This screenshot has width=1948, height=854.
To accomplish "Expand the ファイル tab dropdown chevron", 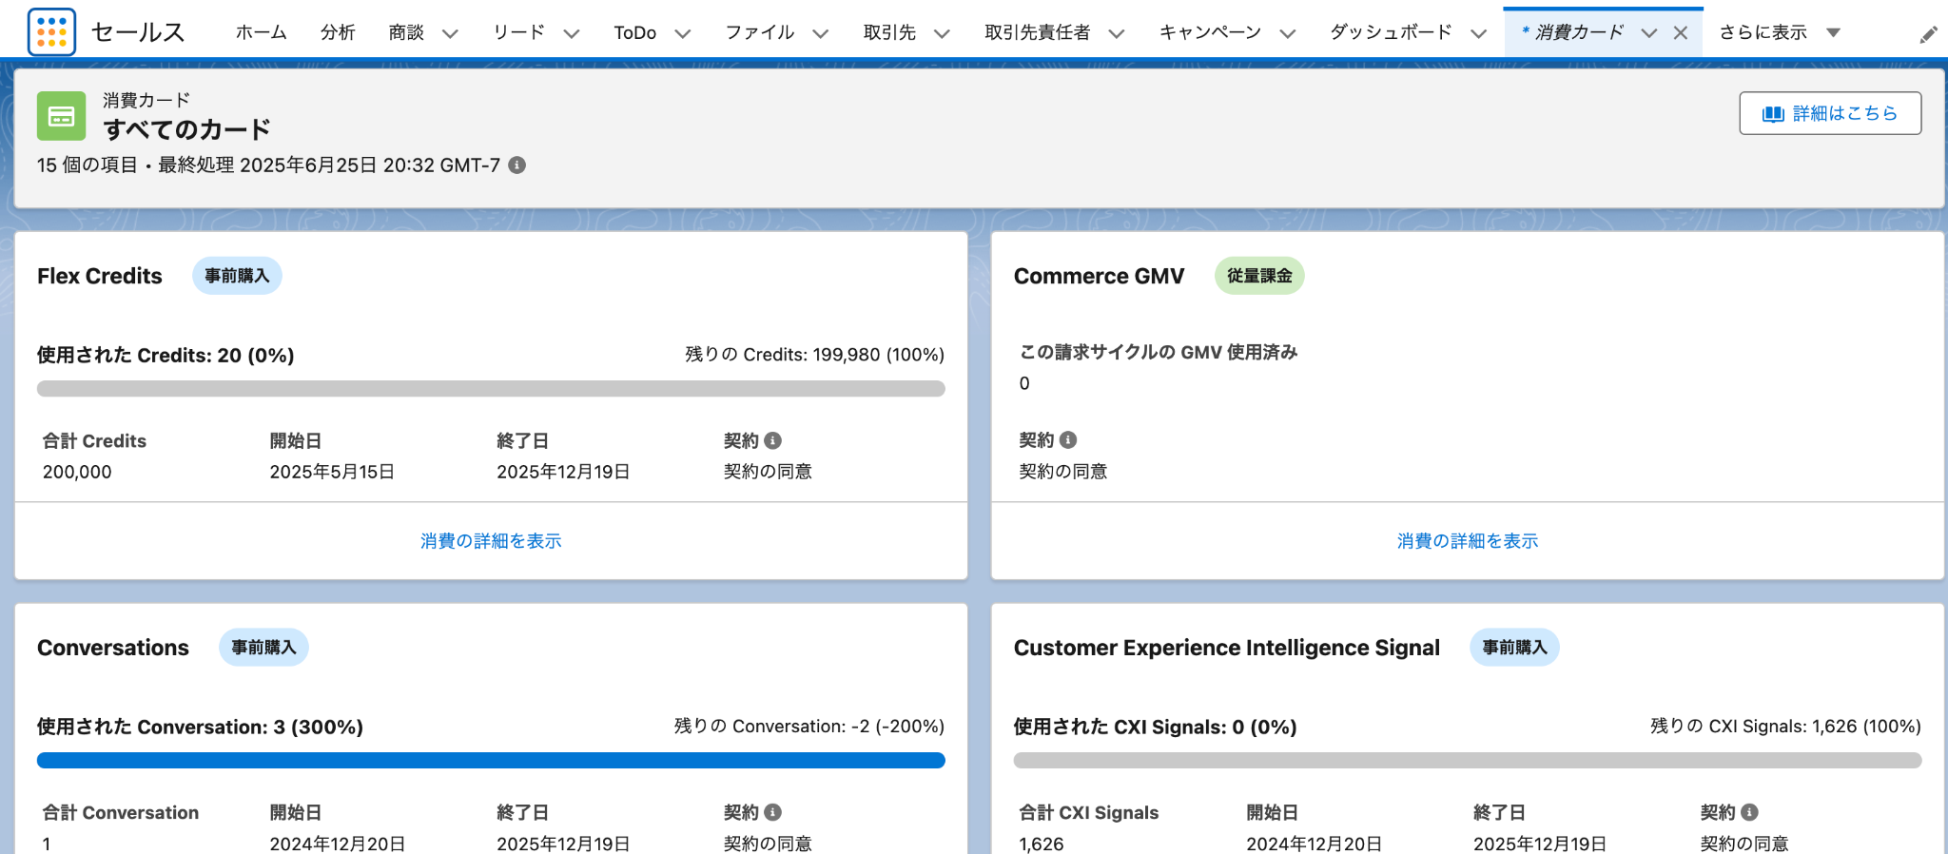I will (820, 33).
